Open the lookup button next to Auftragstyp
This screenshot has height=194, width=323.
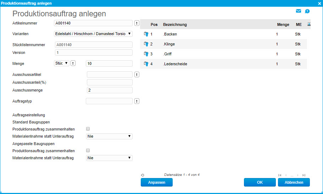[x=137, y=101]
